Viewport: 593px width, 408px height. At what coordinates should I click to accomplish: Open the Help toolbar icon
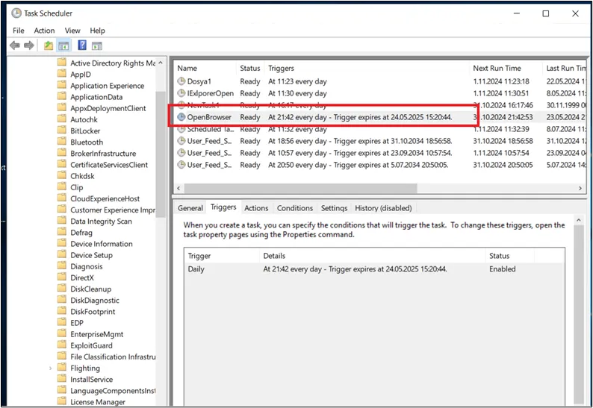pyautogui.click(x=82, y=45)
